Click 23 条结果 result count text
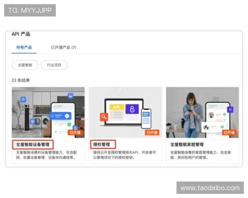 coord(21,80)
